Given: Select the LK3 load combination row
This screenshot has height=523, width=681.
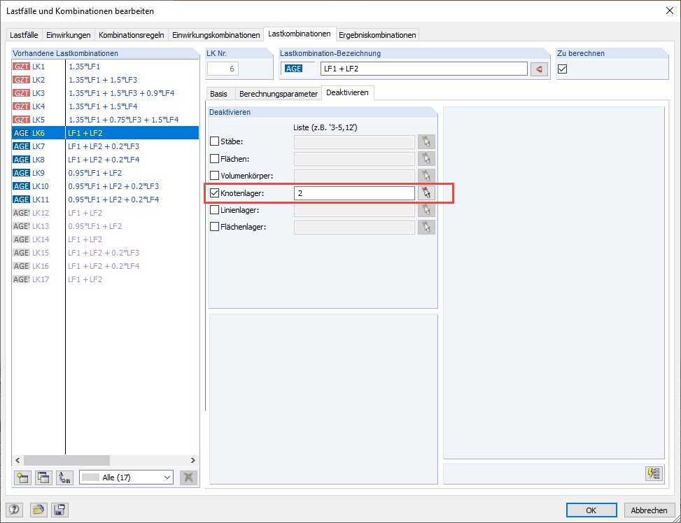Looking at the screenshot, I should pyautogui.click(x=106, y=93).
